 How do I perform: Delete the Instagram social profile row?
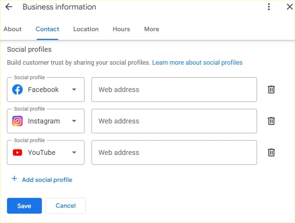click(271, 121)
